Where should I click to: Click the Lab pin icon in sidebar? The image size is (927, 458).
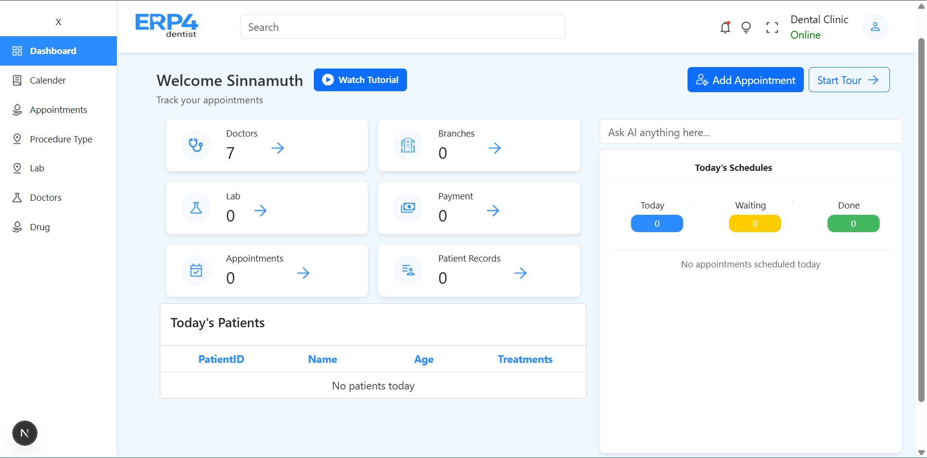tap(17, 168)
